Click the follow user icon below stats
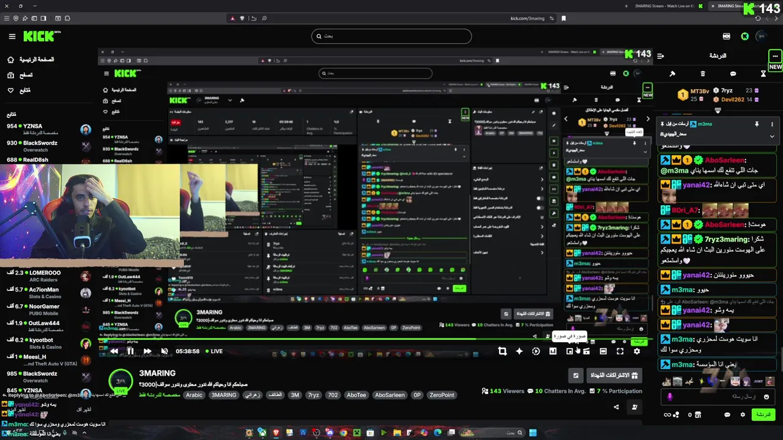The width and height of the screenshot is (783, 440). tap(634, 407)
